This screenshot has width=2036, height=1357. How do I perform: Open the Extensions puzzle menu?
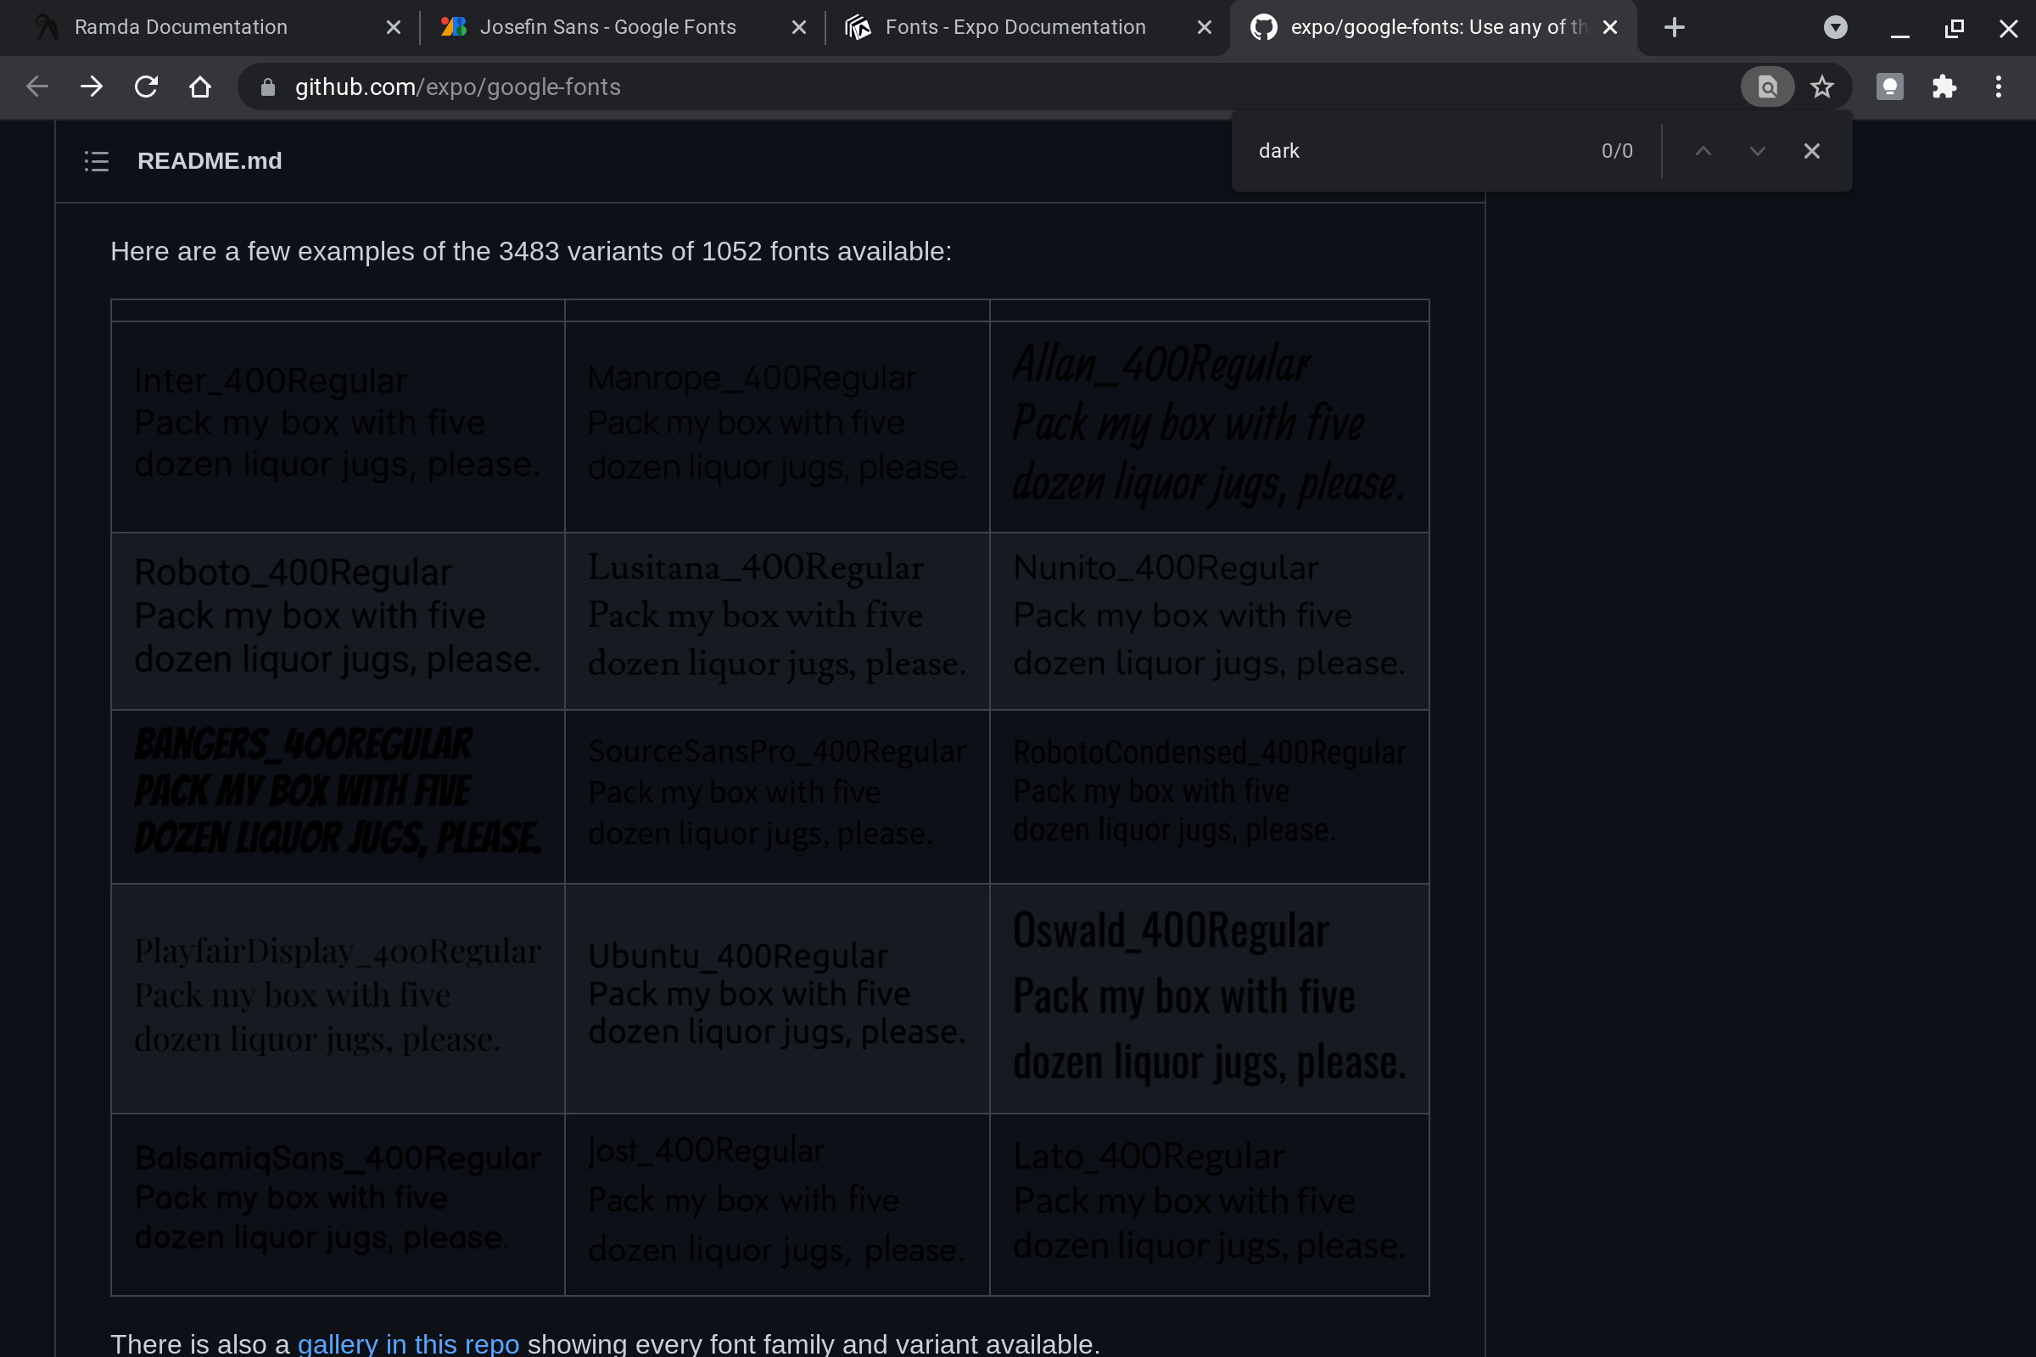pos(1944,87)
